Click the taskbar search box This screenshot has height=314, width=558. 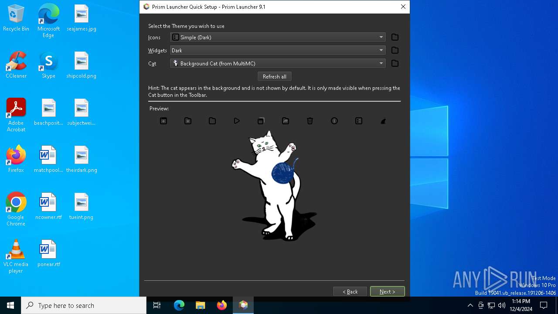[x=84, y=305]
